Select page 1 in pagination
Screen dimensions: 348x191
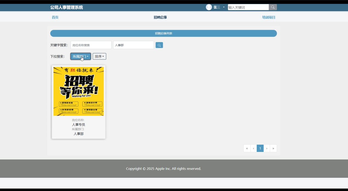(260, 148)
